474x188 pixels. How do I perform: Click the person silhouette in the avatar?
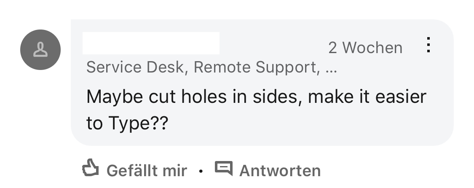coord(40,50)
